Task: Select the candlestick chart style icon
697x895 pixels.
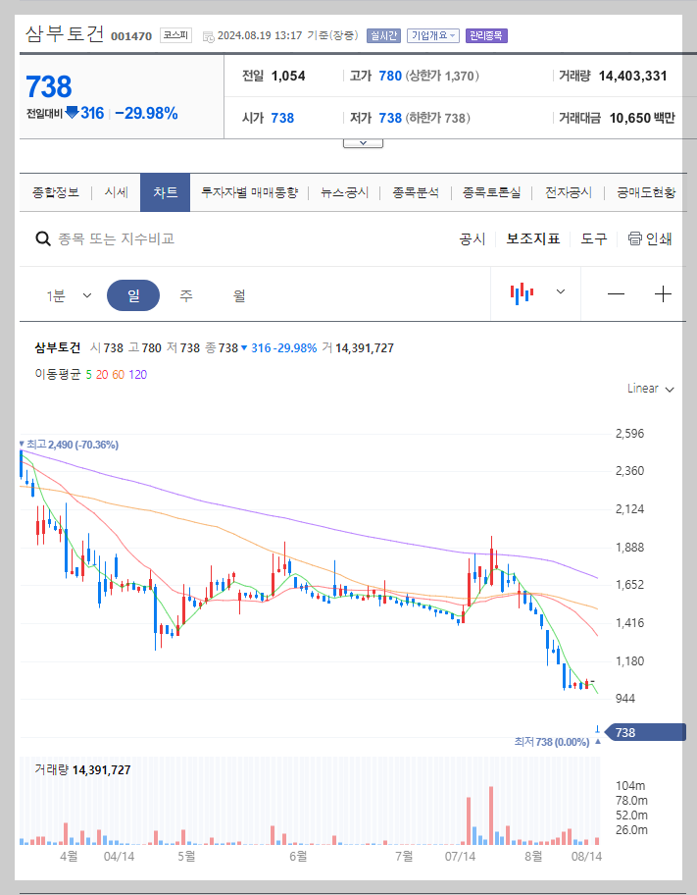Action: pos(521,293)
